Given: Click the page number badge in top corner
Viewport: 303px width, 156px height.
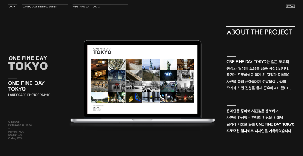Looking at the screenshot, I should pos(290,6).
